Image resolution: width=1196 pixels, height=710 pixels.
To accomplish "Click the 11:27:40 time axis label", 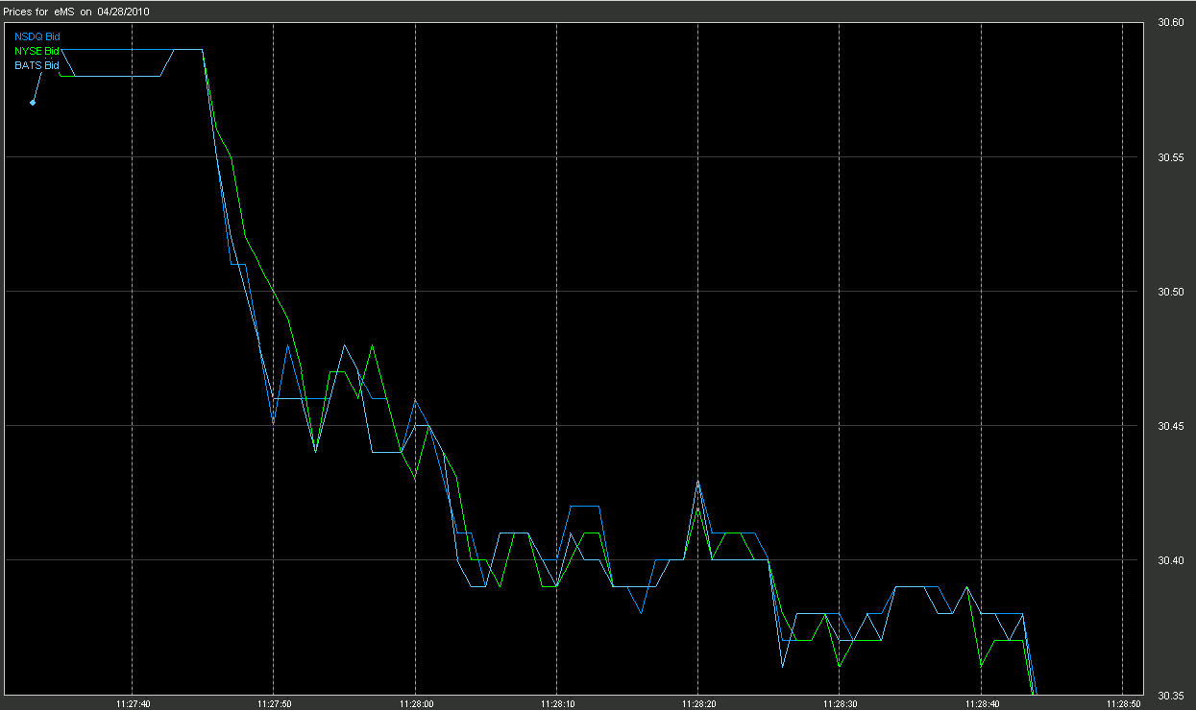I will click(x=133, y=702).
